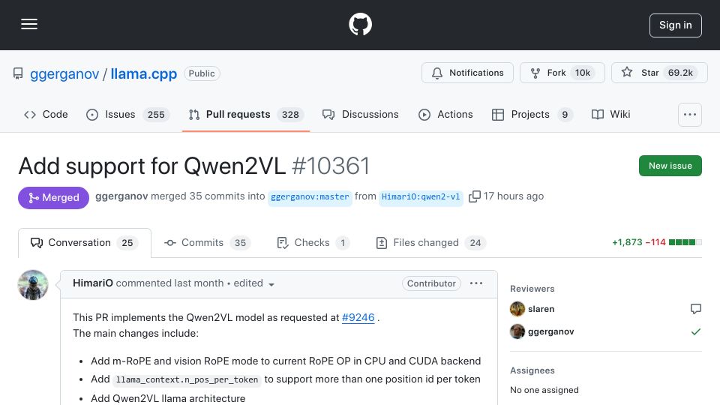Screen dimensions: 720x405
Task: Open the llama.cpp repository link
Action: click(x=144, y=74)
